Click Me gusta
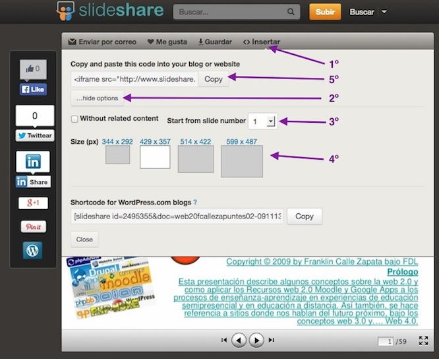 [167, 42]
